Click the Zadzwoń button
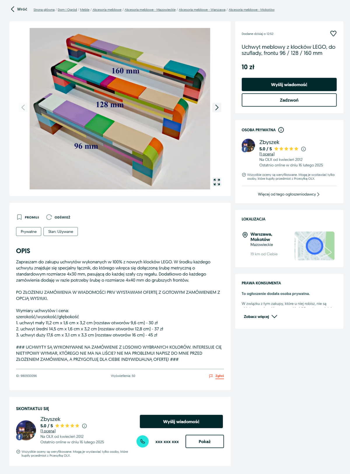This screenshot has width=350, height=474. (x=289, y=100)
